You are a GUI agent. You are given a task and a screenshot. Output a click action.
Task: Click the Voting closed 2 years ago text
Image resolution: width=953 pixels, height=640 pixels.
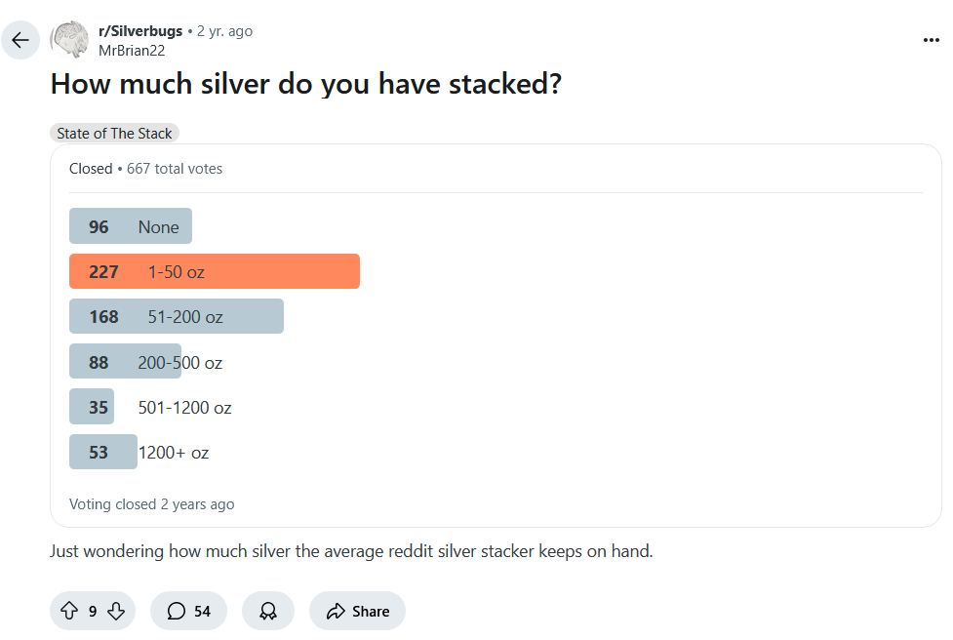151,504
